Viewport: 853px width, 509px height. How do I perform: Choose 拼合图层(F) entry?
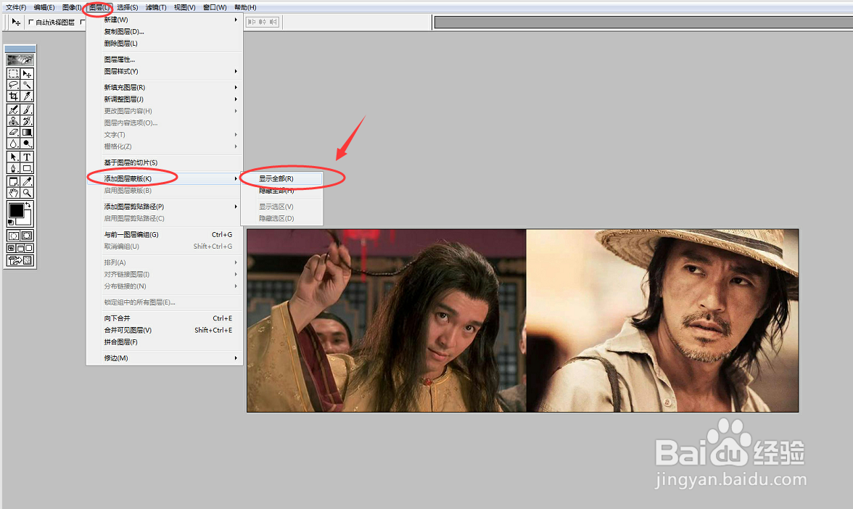[x=164, y=342]
